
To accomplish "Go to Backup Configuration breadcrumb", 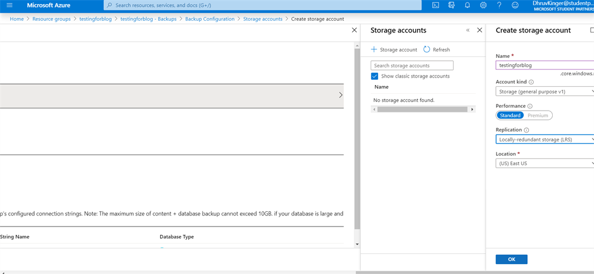I will coord(210,19).
